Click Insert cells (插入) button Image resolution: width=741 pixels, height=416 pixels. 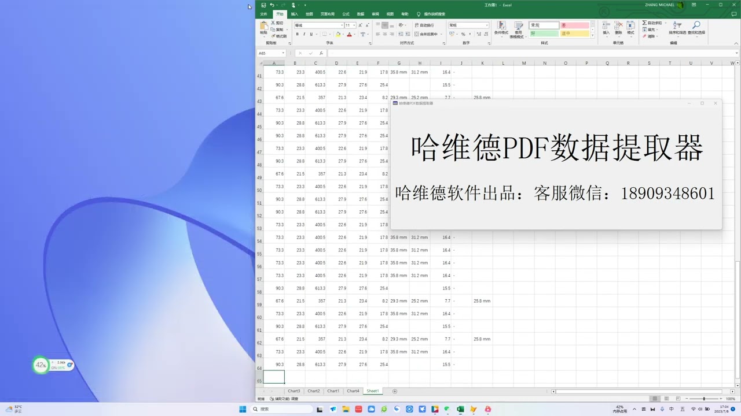coord(606,29)
